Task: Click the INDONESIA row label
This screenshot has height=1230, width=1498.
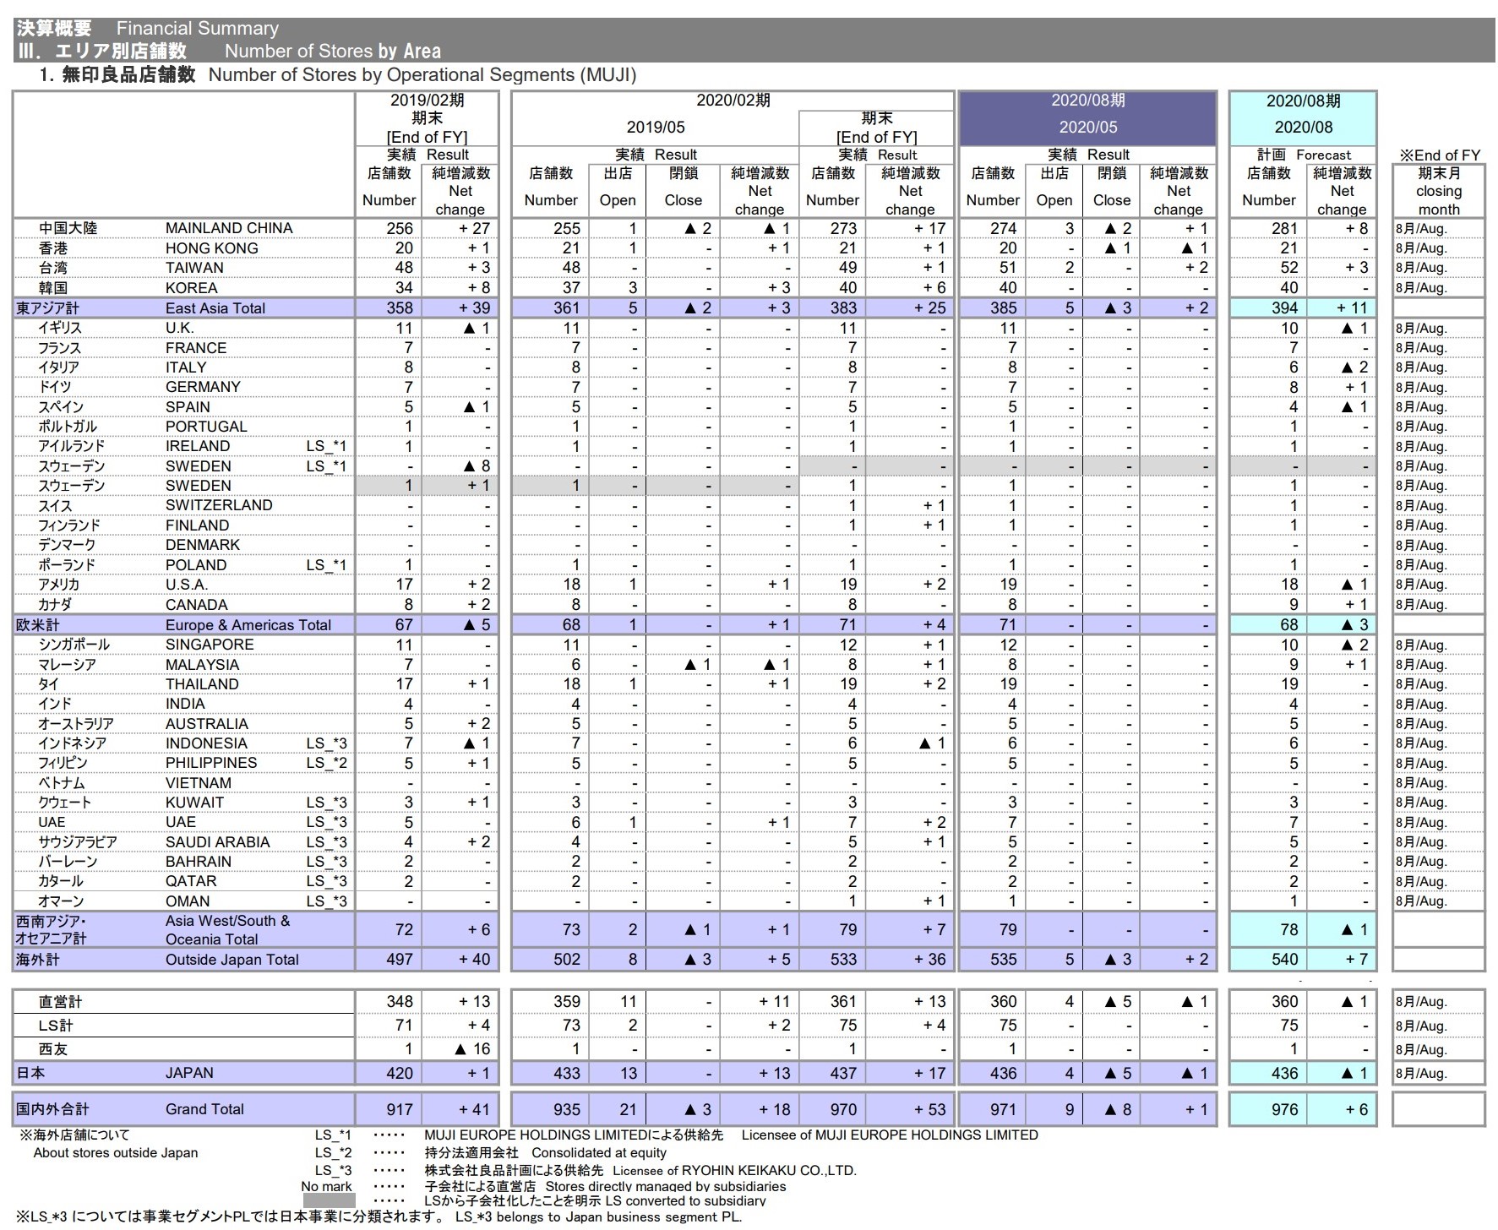Action: [x=206, y=743]
